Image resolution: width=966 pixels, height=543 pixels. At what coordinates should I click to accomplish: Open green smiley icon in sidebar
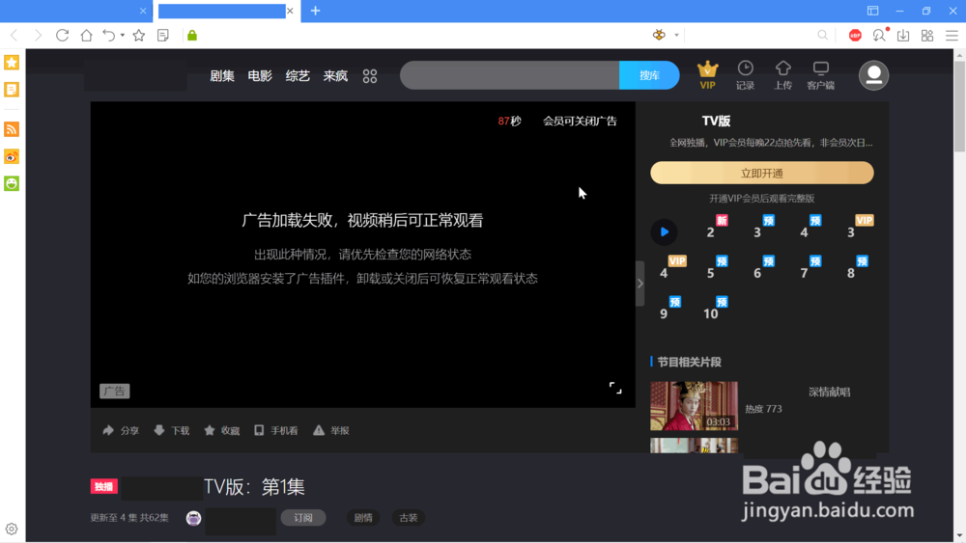(12, 183)
